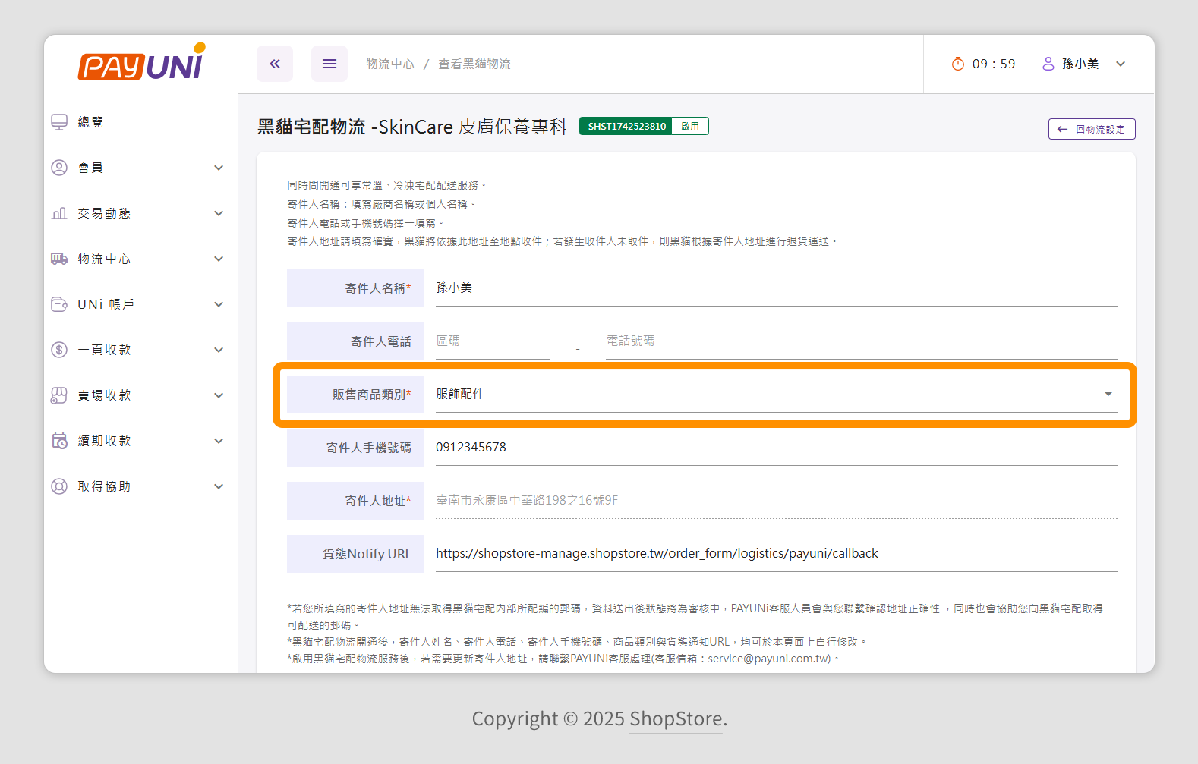
Task: Click the 啟用 status badge
Action: point(690,126)
